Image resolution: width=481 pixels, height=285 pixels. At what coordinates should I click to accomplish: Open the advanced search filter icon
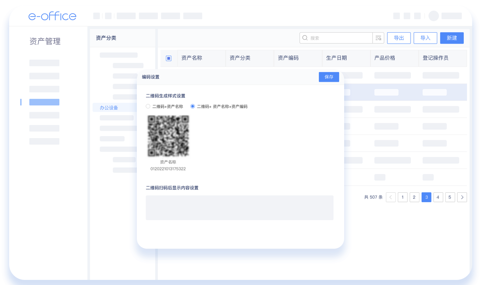click(378, 38)
